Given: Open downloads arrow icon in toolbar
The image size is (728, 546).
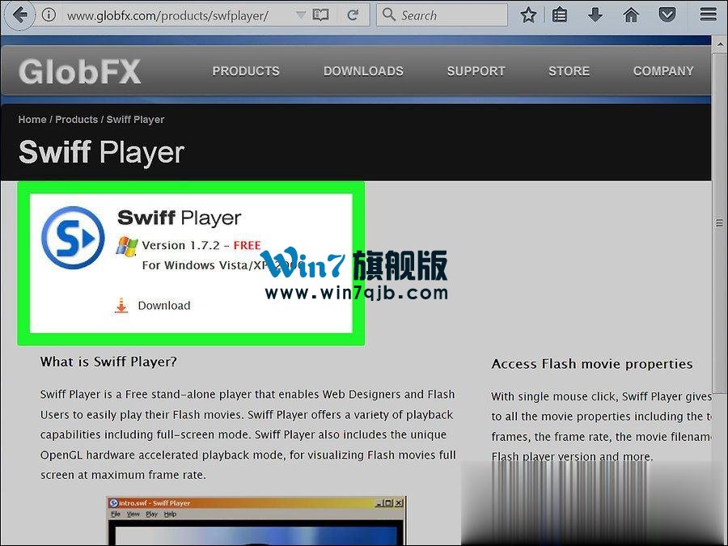Looking at the screenshot, I should 595,15.
